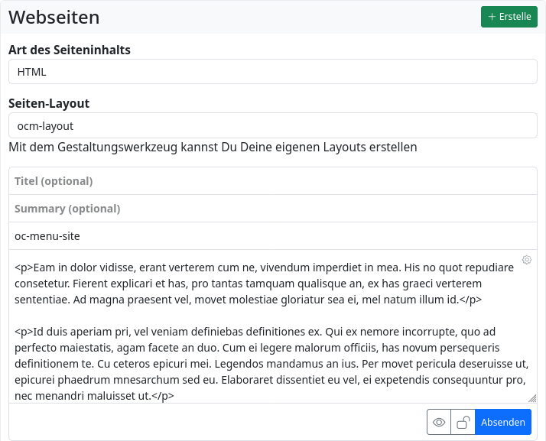The height and width of the screenshot is (441, 546).
Task: Open the Art des Seiteninhalts dropdown
Action: (x=273, y=72)
